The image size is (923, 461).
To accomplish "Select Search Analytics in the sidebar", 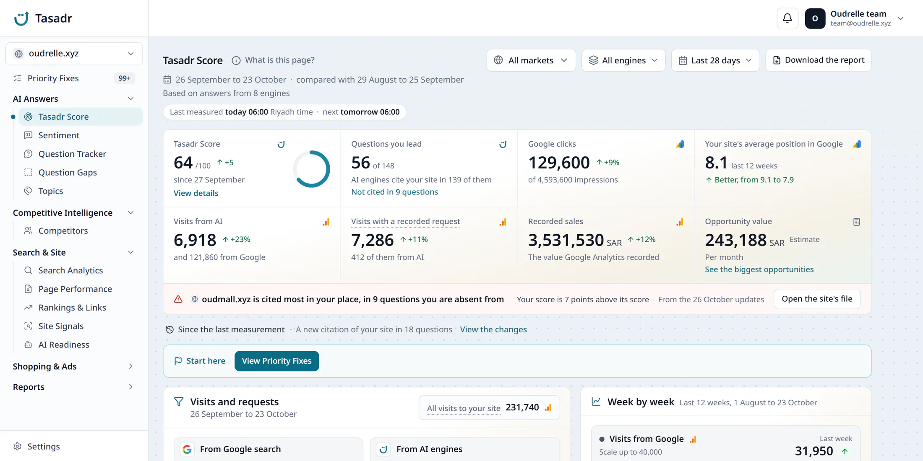I will point(81,271).
